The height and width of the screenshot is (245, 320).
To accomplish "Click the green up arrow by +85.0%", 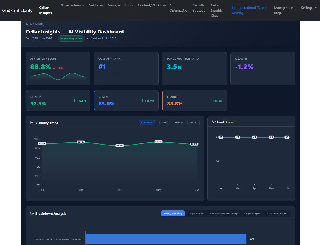I will coord(143,100).
